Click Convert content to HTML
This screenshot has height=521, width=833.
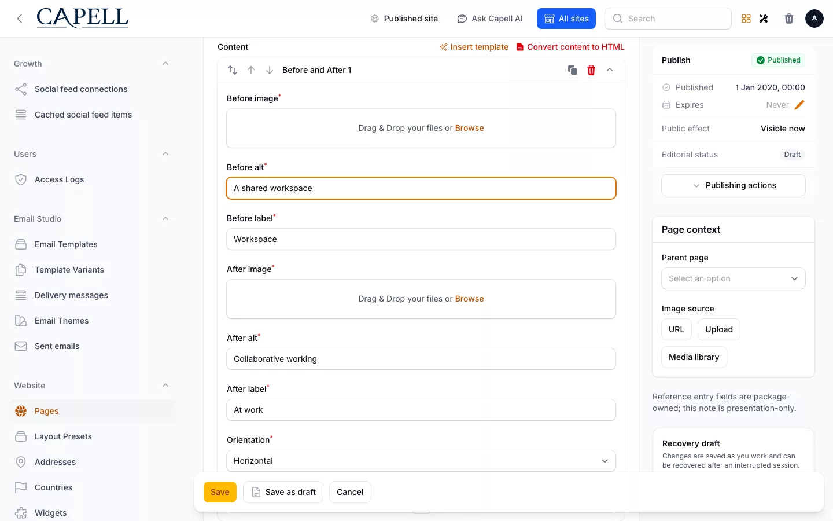click(570, 47)
